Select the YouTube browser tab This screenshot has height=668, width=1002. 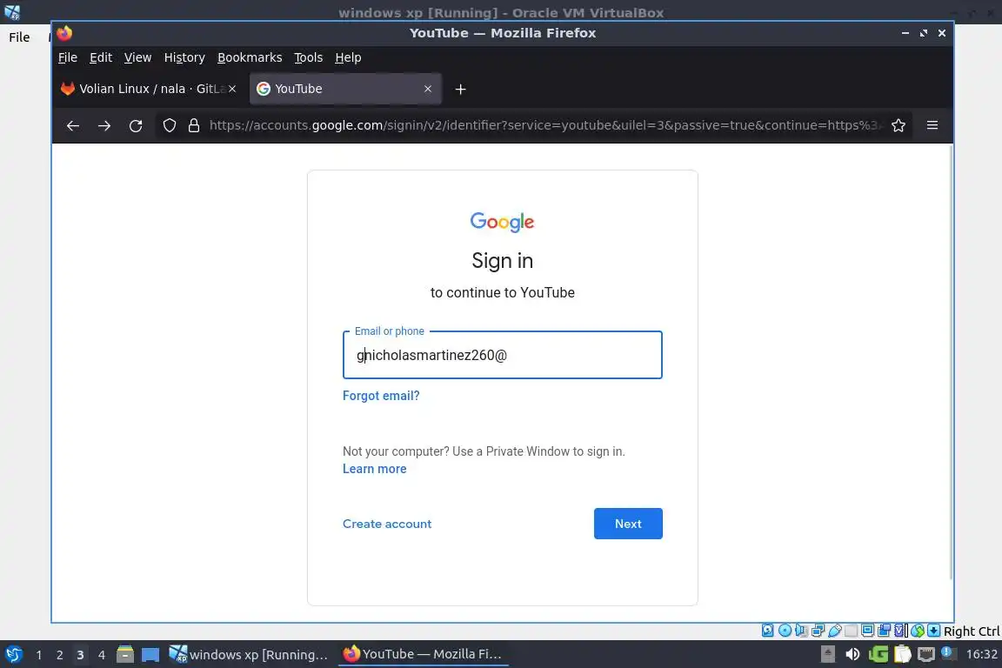(x=345, y=89)
